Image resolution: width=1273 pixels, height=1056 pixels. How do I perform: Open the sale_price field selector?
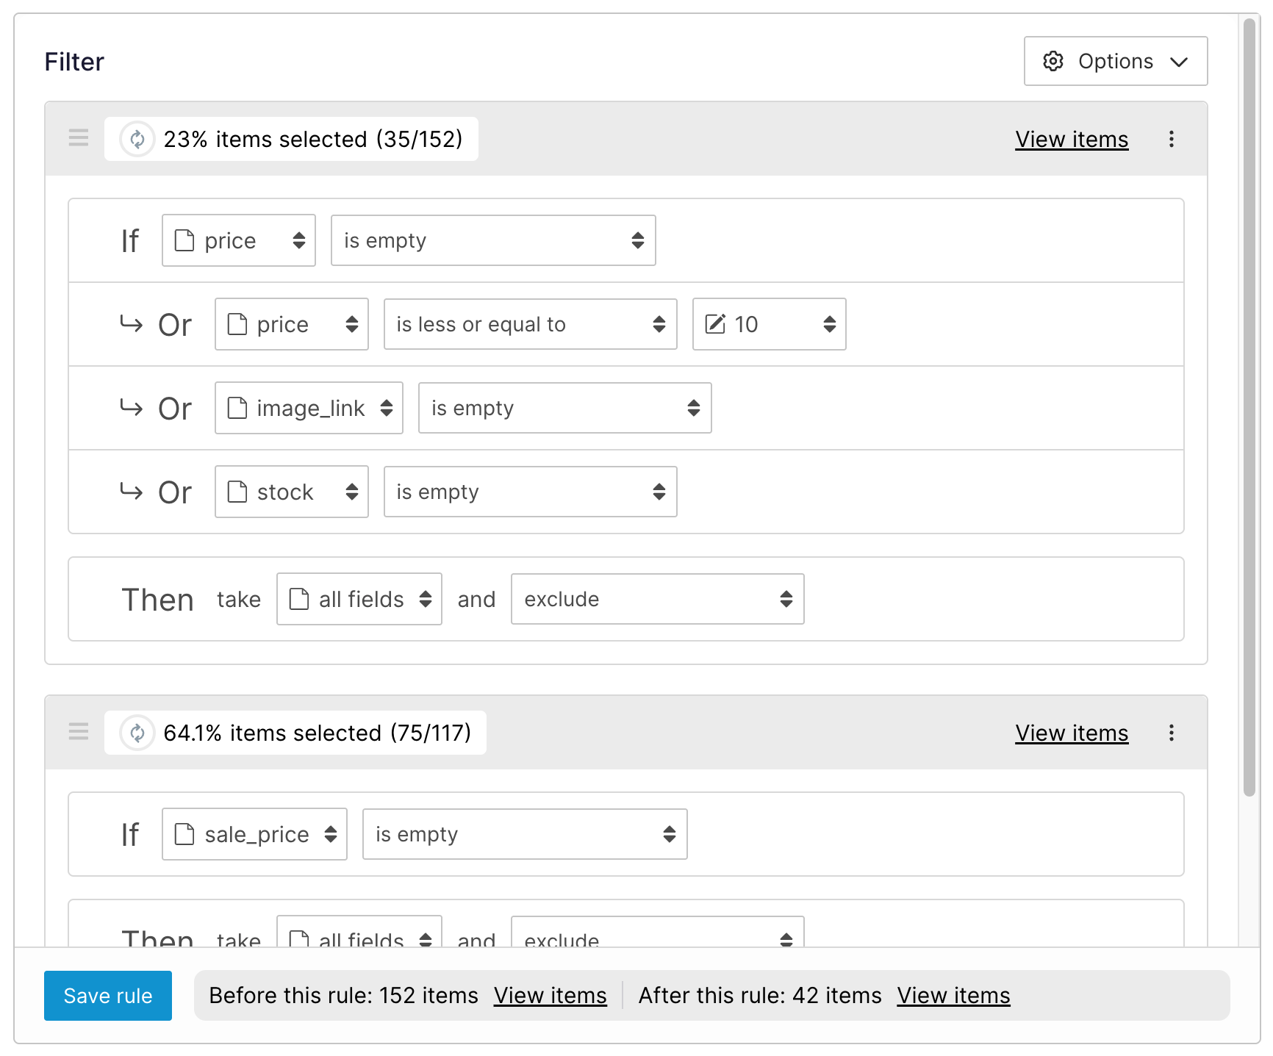click(x=254, y=834)
